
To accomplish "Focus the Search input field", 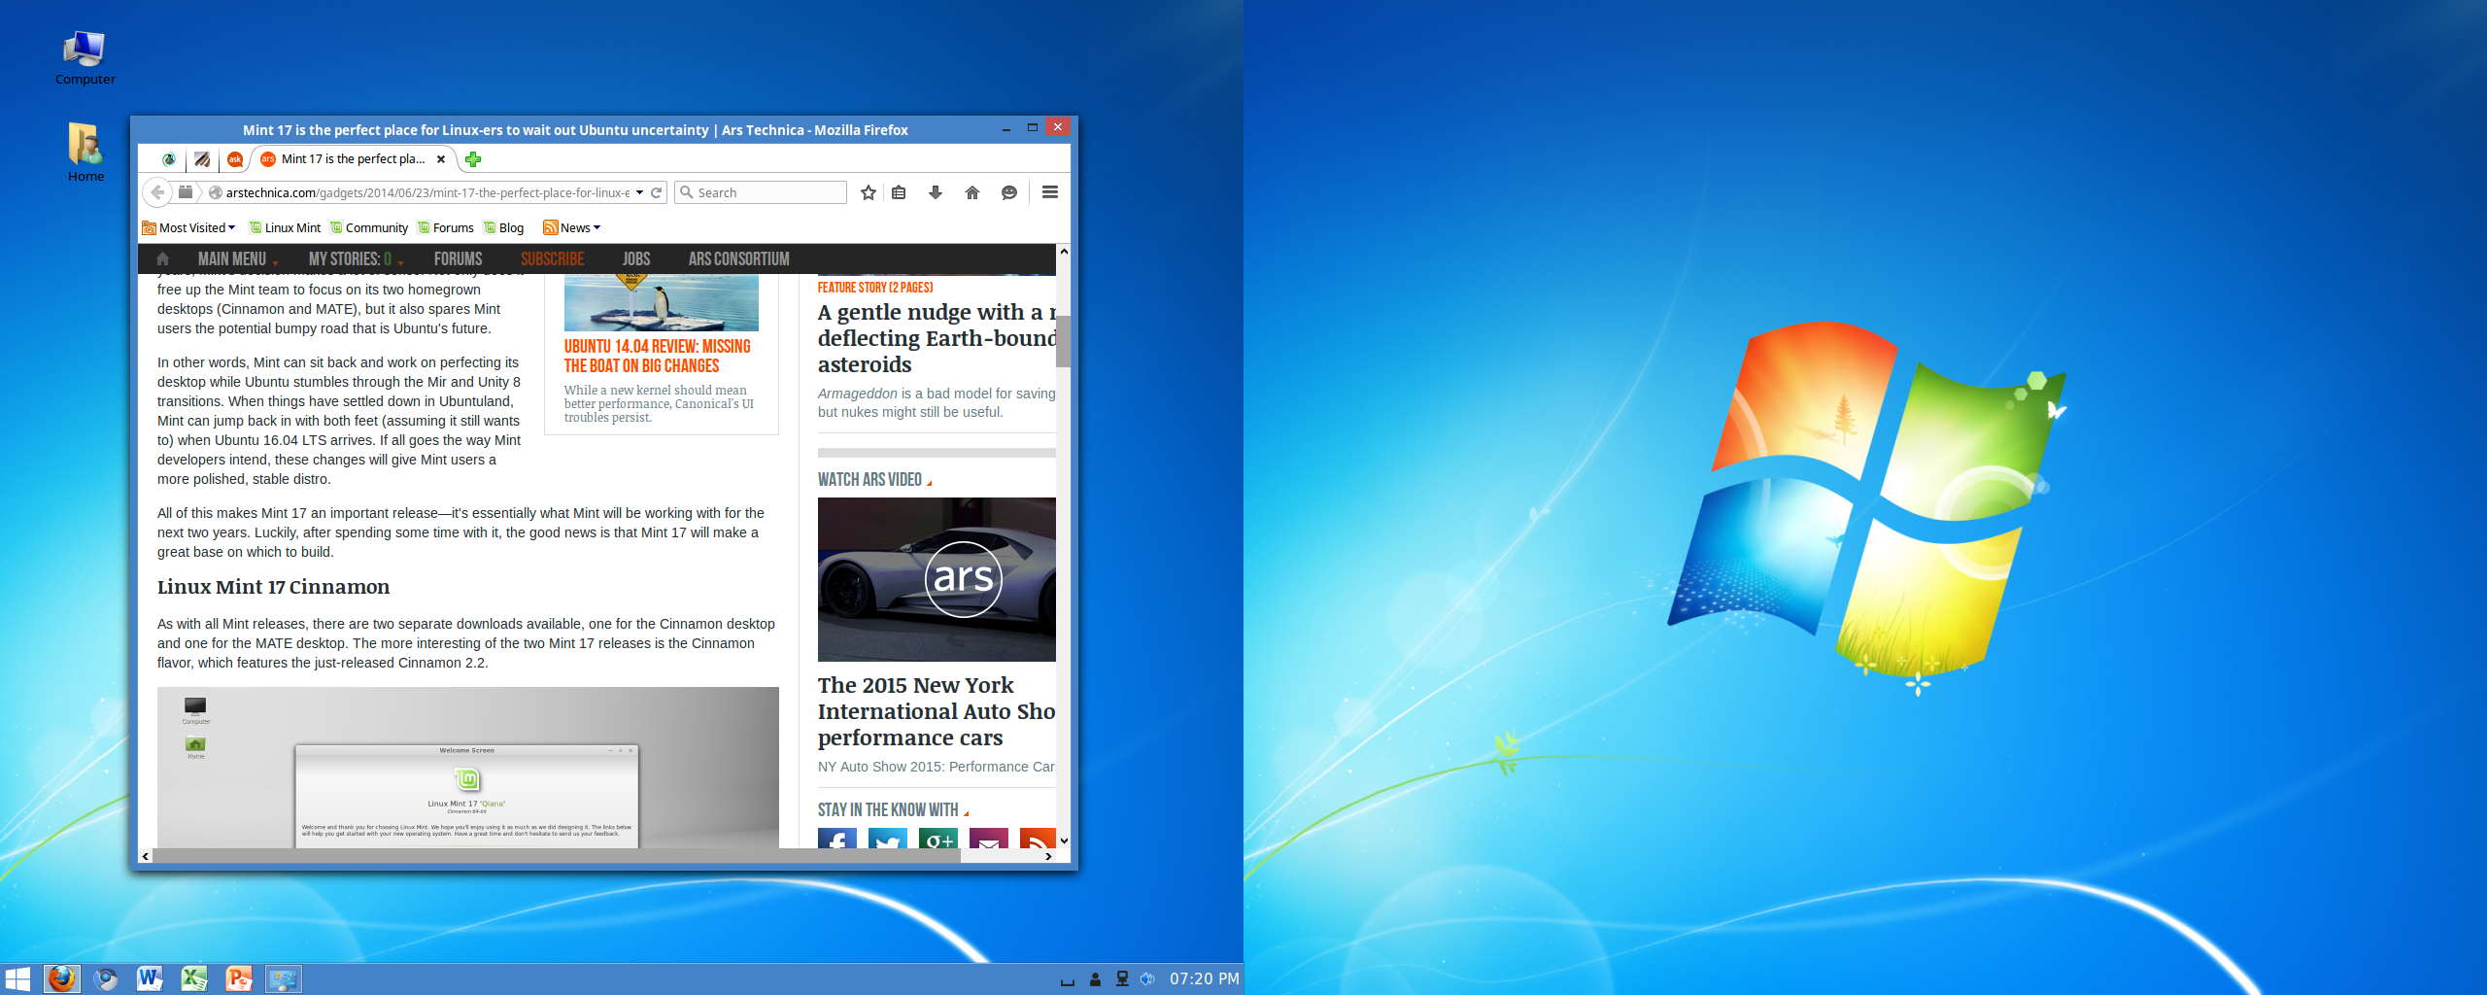I will coord(761,192).
